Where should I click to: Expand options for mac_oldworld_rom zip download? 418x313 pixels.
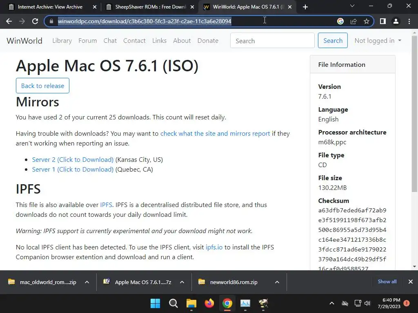point(87,282)
